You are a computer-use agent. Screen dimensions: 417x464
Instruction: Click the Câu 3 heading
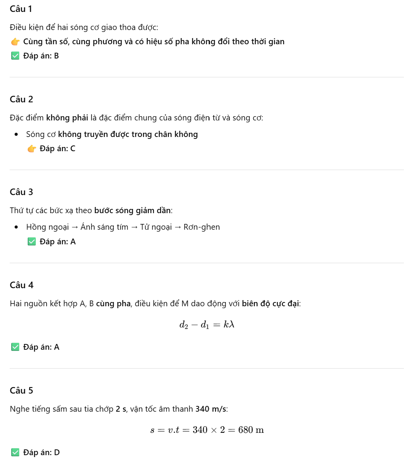[22, 192]
